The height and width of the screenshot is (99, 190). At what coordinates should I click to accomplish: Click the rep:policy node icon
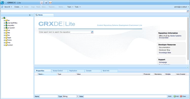(6, 25)
